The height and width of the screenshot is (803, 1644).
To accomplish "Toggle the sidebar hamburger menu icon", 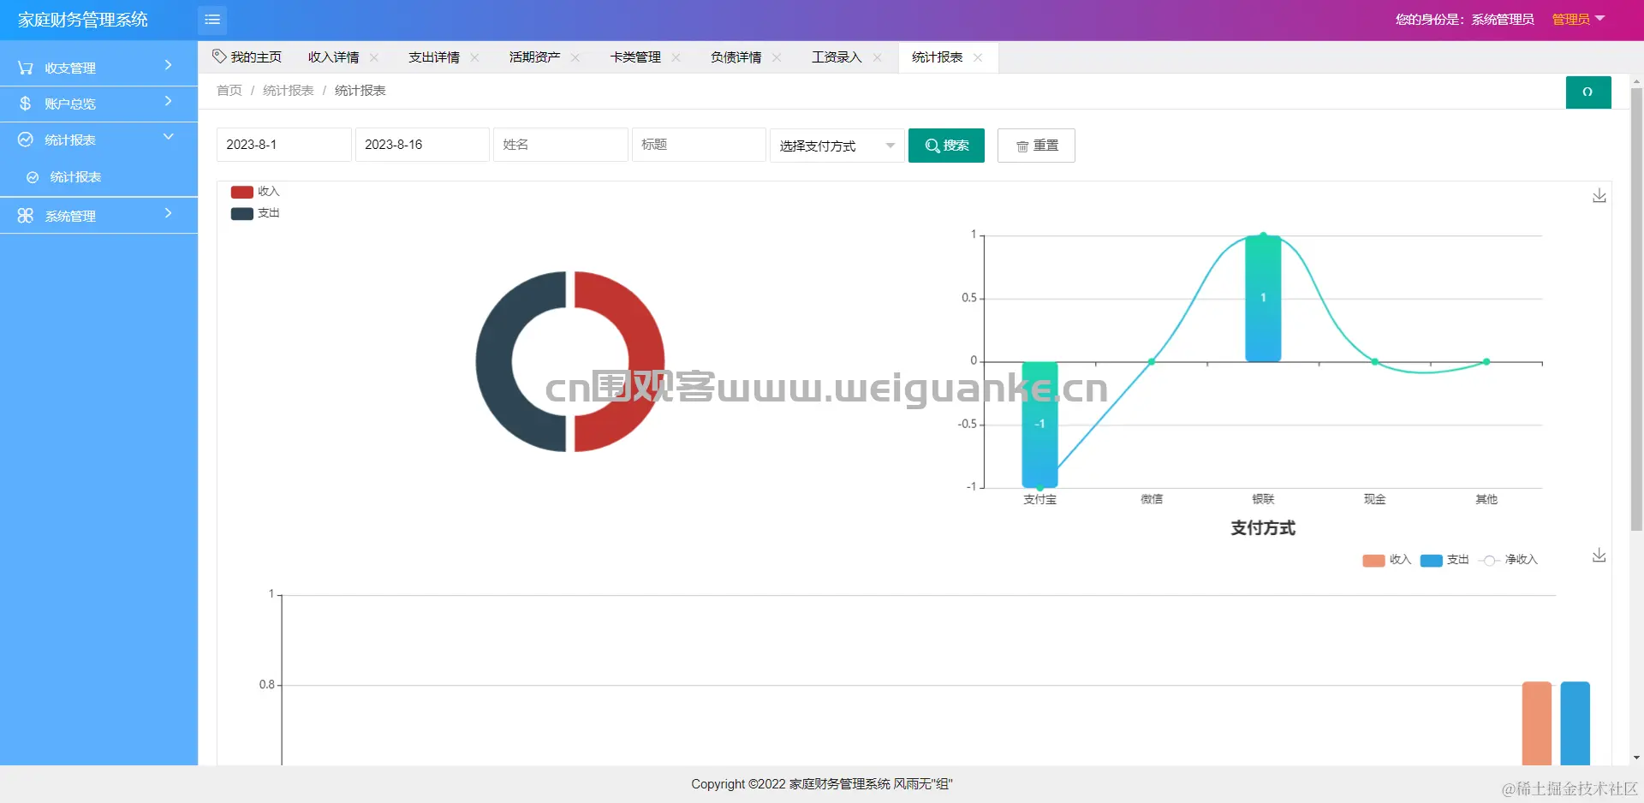I will click(212, 20).
